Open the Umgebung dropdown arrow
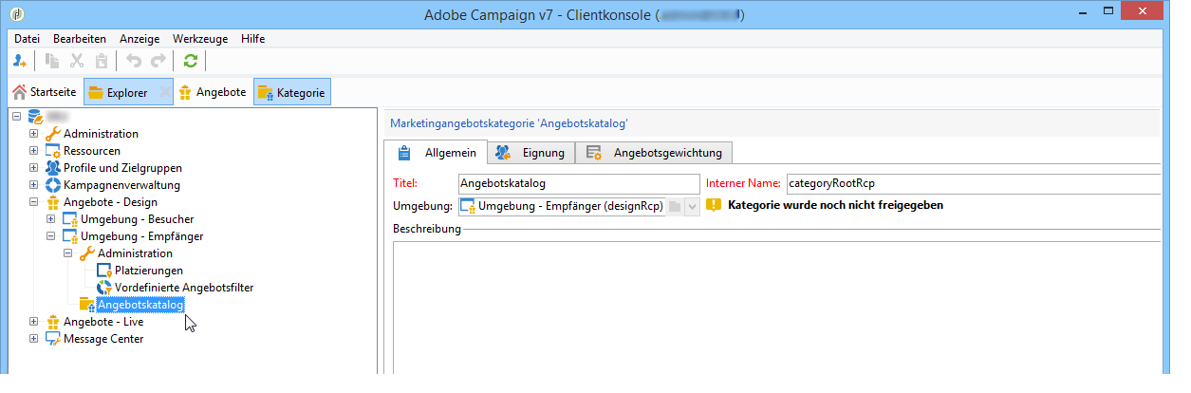1191x393 pixels. click(692, 206)
